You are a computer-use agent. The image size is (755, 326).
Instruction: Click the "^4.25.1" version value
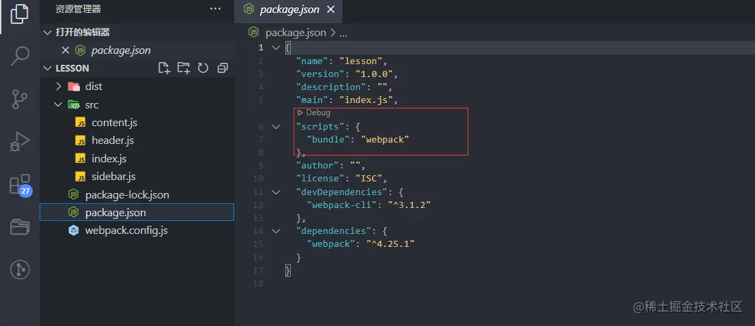pyautogui.click(x=390, y=243)
